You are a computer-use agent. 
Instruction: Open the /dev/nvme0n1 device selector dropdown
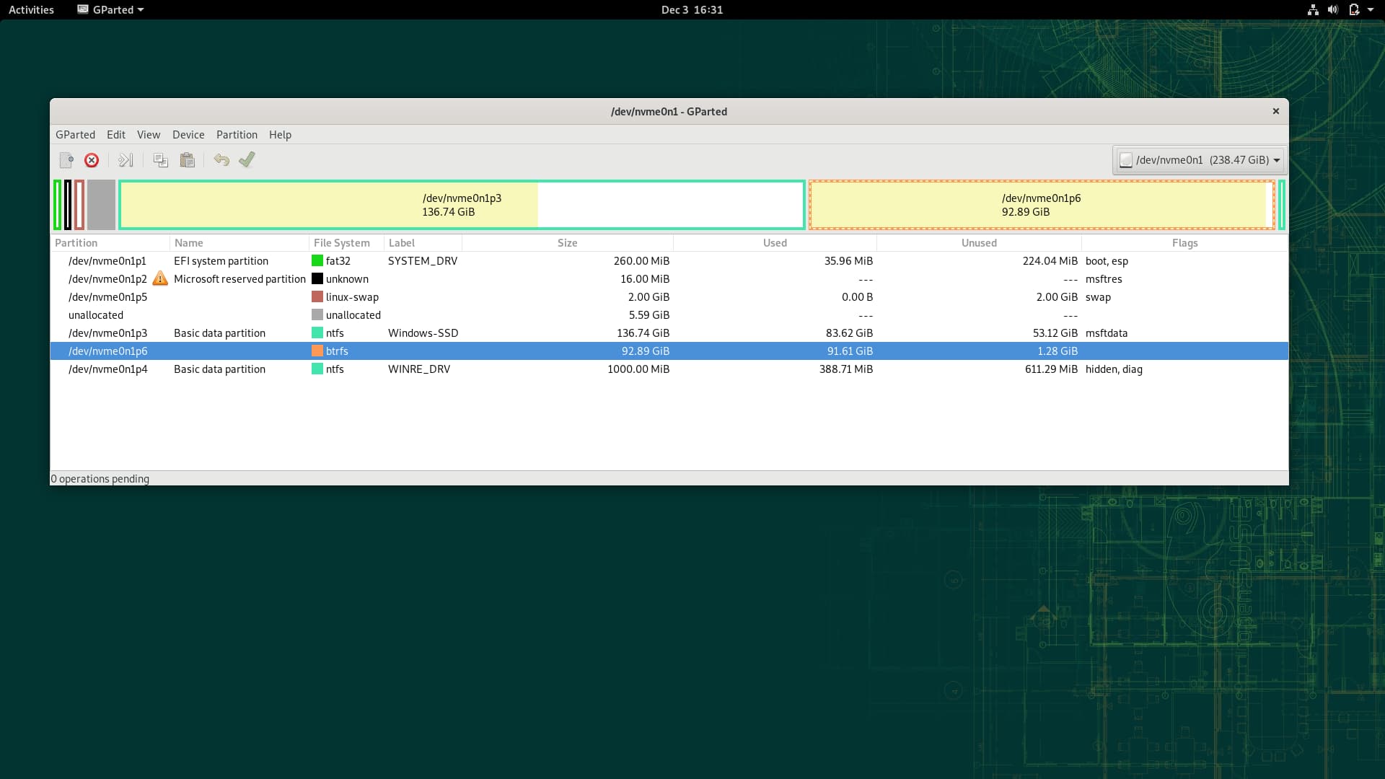click(x=1199, y=160)
